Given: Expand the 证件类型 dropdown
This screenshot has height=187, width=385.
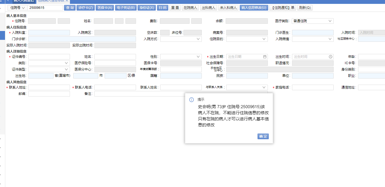Looking at the screenshot, I should click(x=49, y=69).
